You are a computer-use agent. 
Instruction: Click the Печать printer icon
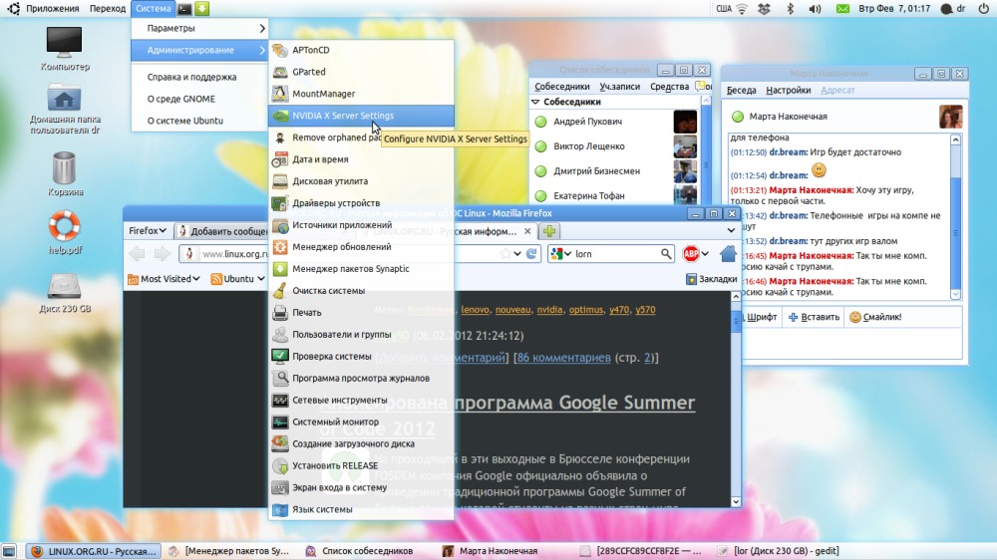(x=280, y=313)
